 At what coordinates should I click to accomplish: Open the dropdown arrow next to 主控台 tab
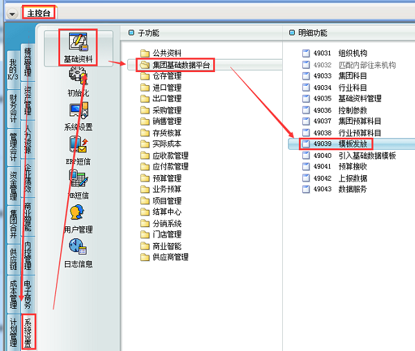(12, 14)
